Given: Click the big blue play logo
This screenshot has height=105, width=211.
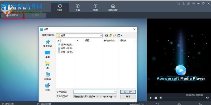Looking at the screenshot, I should coord(181,70).
